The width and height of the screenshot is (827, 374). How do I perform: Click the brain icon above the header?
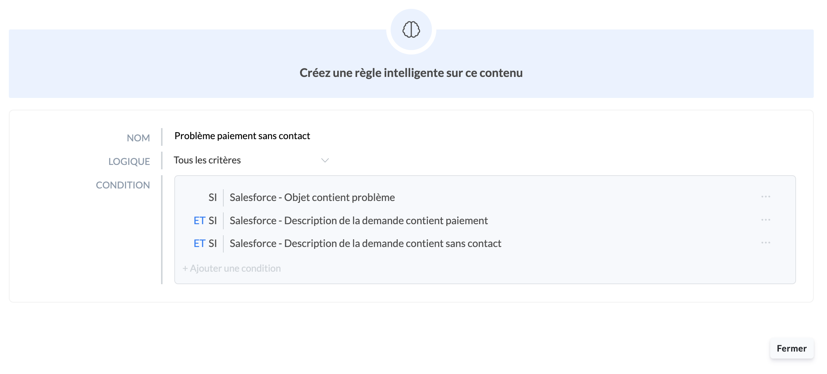point(411,29)
